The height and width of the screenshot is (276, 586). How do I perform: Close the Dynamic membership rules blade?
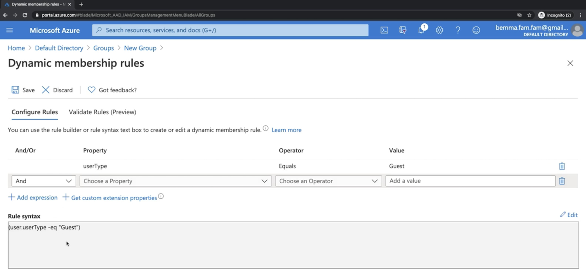click(x=570, y=63)
